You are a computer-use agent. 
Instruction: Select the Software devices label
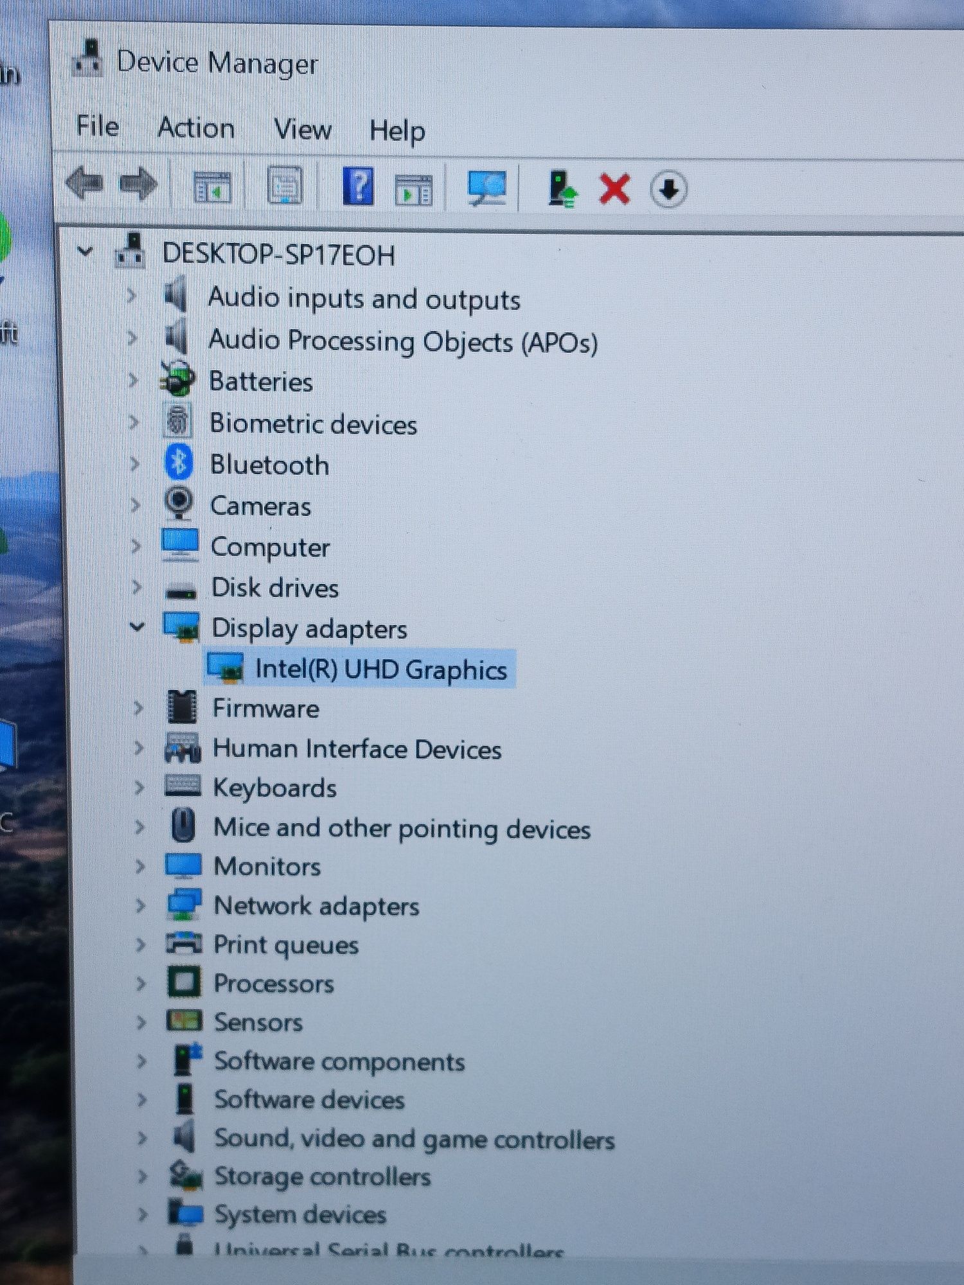click(309, 1099)
